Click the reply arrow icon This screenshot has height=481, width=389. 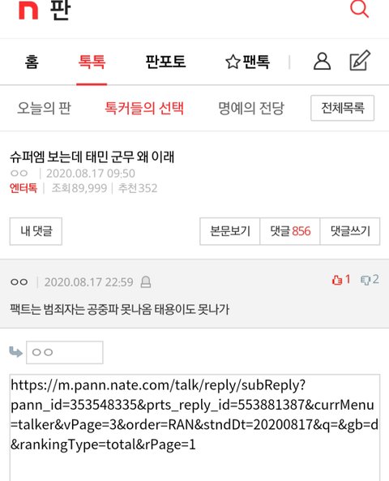[x=16, y=352]
